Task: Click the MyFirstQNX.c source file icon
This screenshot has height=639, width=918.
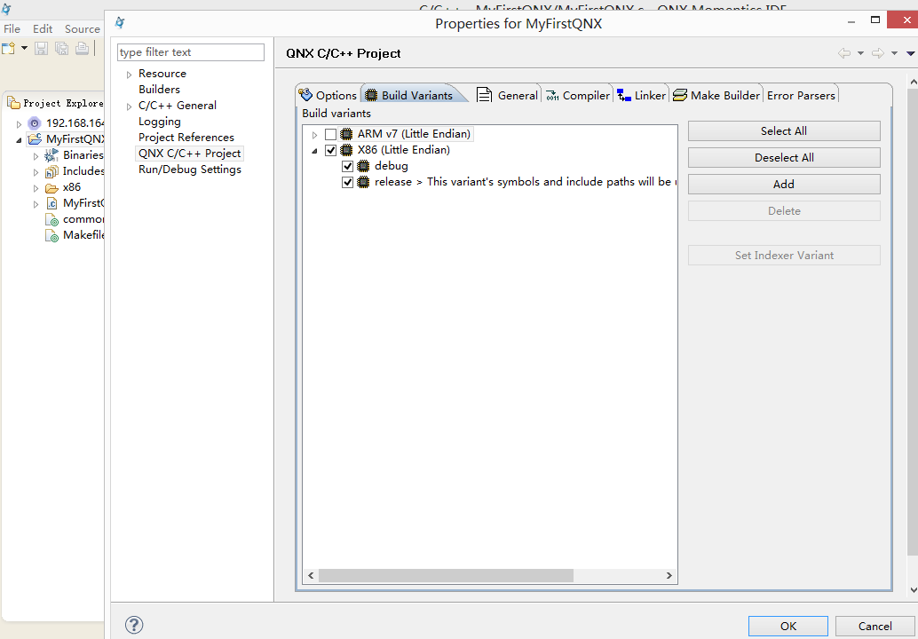Action: point(51,203)
